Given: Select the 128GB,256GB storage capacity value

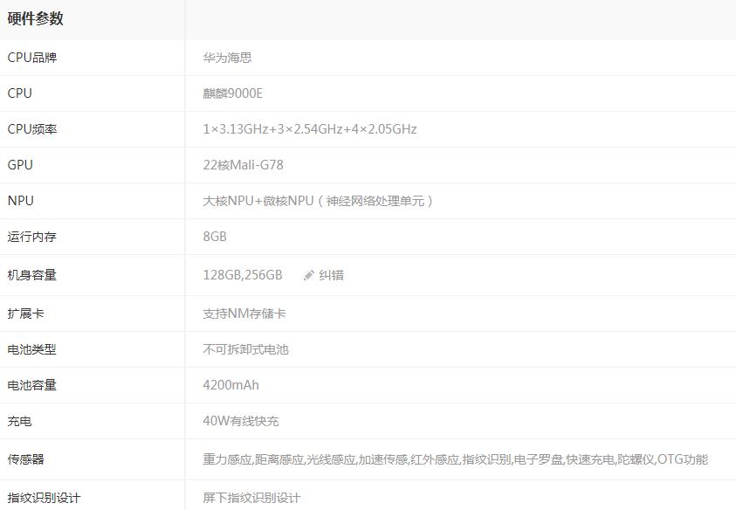Looking at the screenshot, I should coord(243,275).
